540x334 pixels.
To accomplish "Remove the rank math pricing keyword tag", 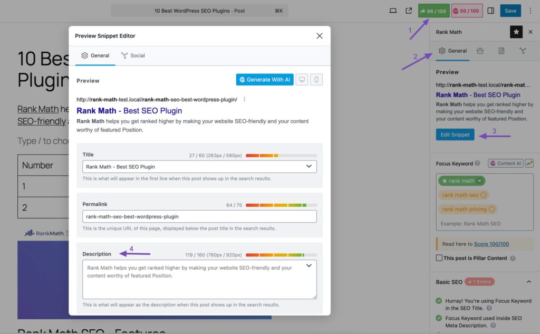I will (491, 209).
